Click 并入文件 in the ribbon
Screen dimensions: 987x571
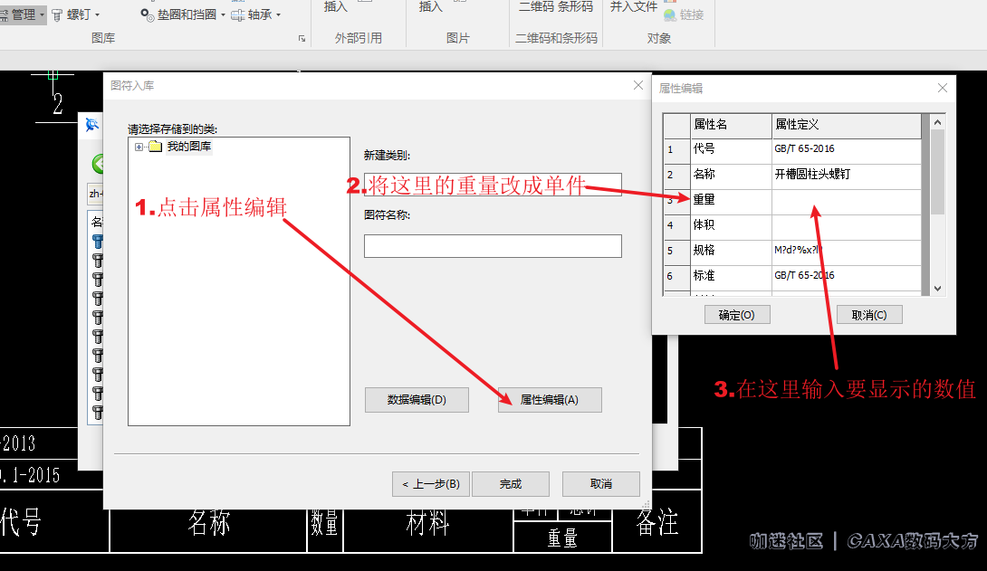tap(633, 7)
